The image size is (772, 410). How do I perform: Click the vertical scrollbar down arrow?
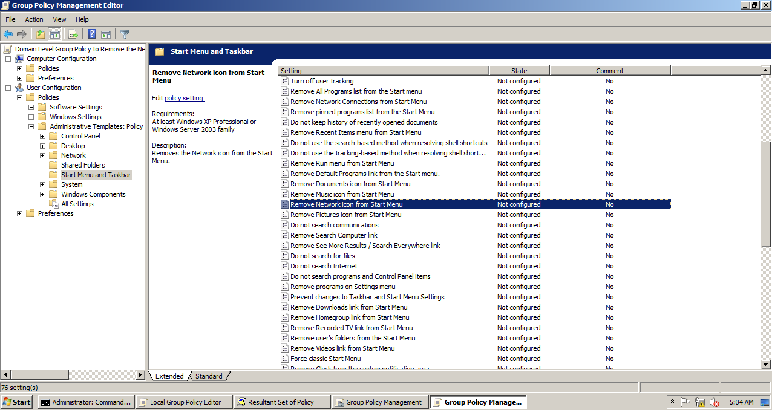click(766, 365)
